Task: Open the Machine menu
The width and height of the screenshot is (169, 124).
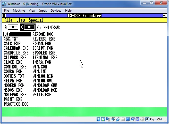Action: click(19, 11)
